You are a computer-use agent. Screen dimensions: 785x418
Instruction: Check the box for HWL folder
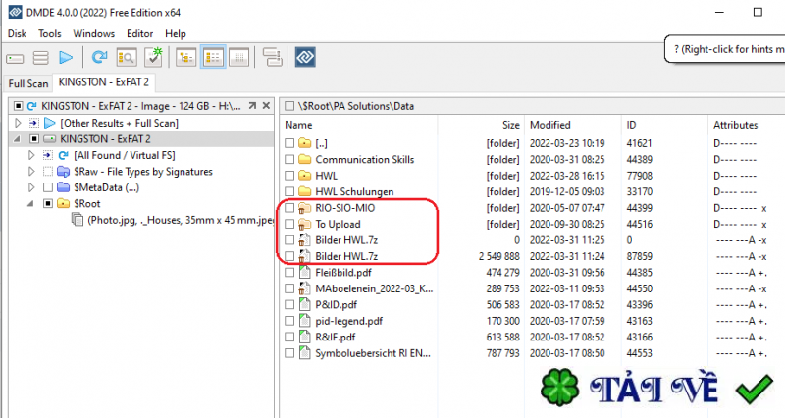click(x=289, y=176)
